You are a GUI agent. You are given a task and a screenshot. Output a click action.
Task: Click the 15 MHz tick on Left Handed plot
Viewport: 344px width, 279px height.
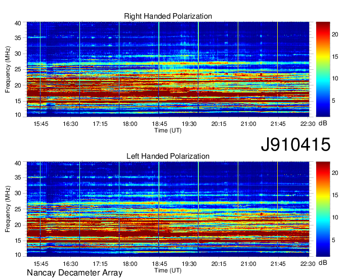tap(18, 241)
